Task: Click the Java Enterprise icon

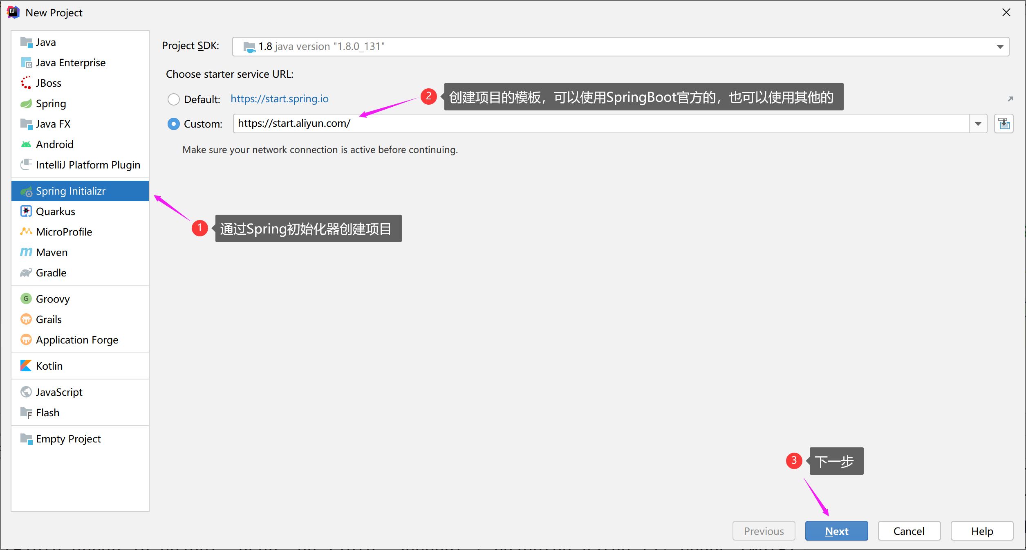Action: tap(26, 63)
